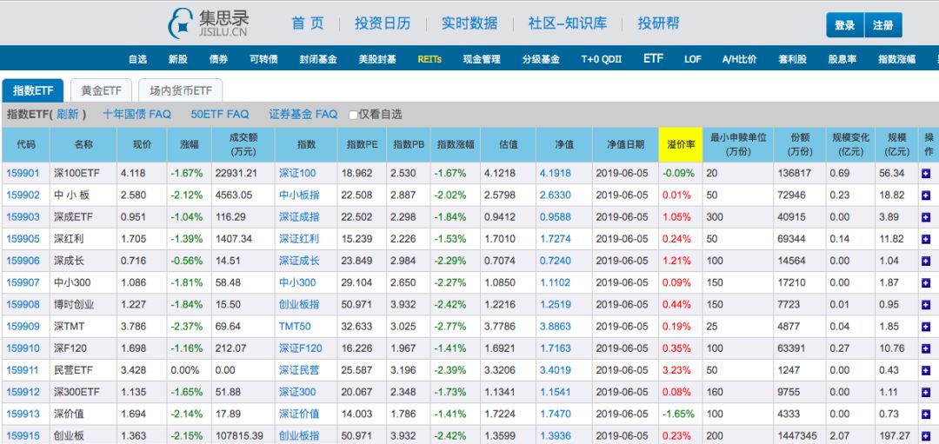Click the 197.27 scale cell
Viewport: 939px width, 444px height.
[897, 436]
